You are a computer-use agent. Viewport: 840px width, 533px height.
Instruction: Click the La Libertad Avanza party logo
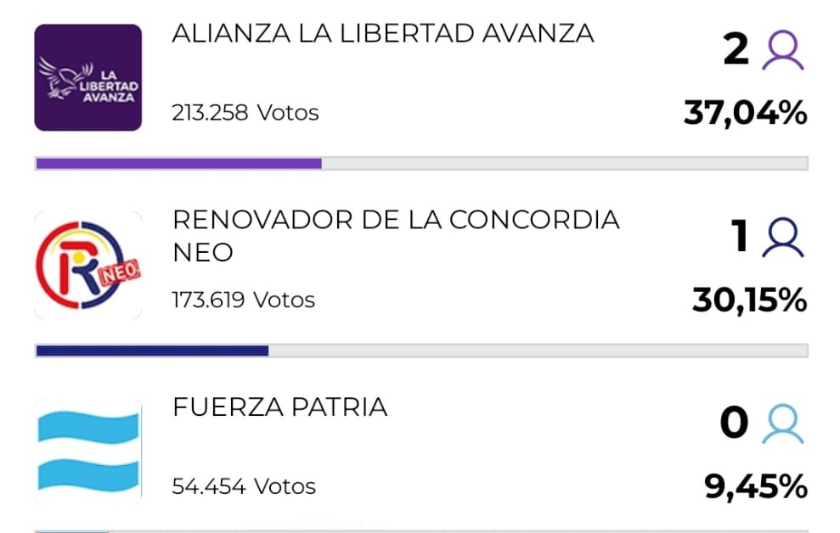click(x=87, y=78)
